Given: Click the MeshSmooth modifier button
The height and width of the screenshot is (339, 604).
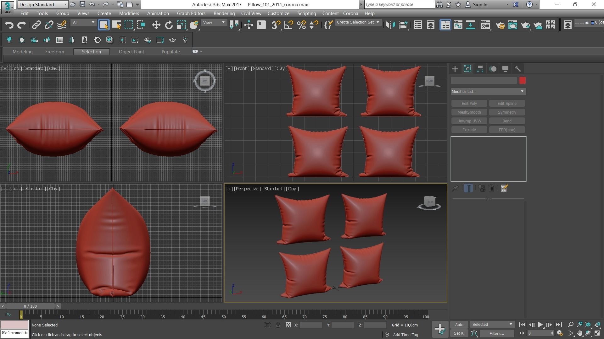Looking at the screenshot, I should point(469,112).
